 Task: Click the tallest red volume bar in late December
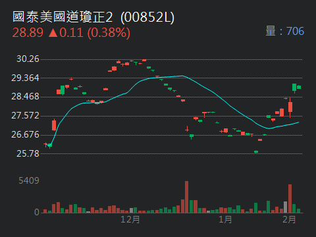click(186, 197)
